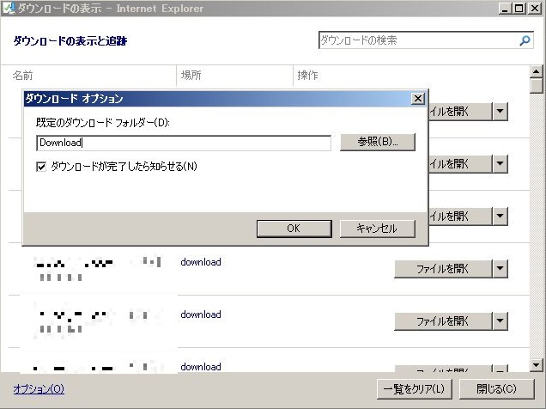Confirm with the OK button
This screenshot has height=409, width=546.
click(294, 229)
